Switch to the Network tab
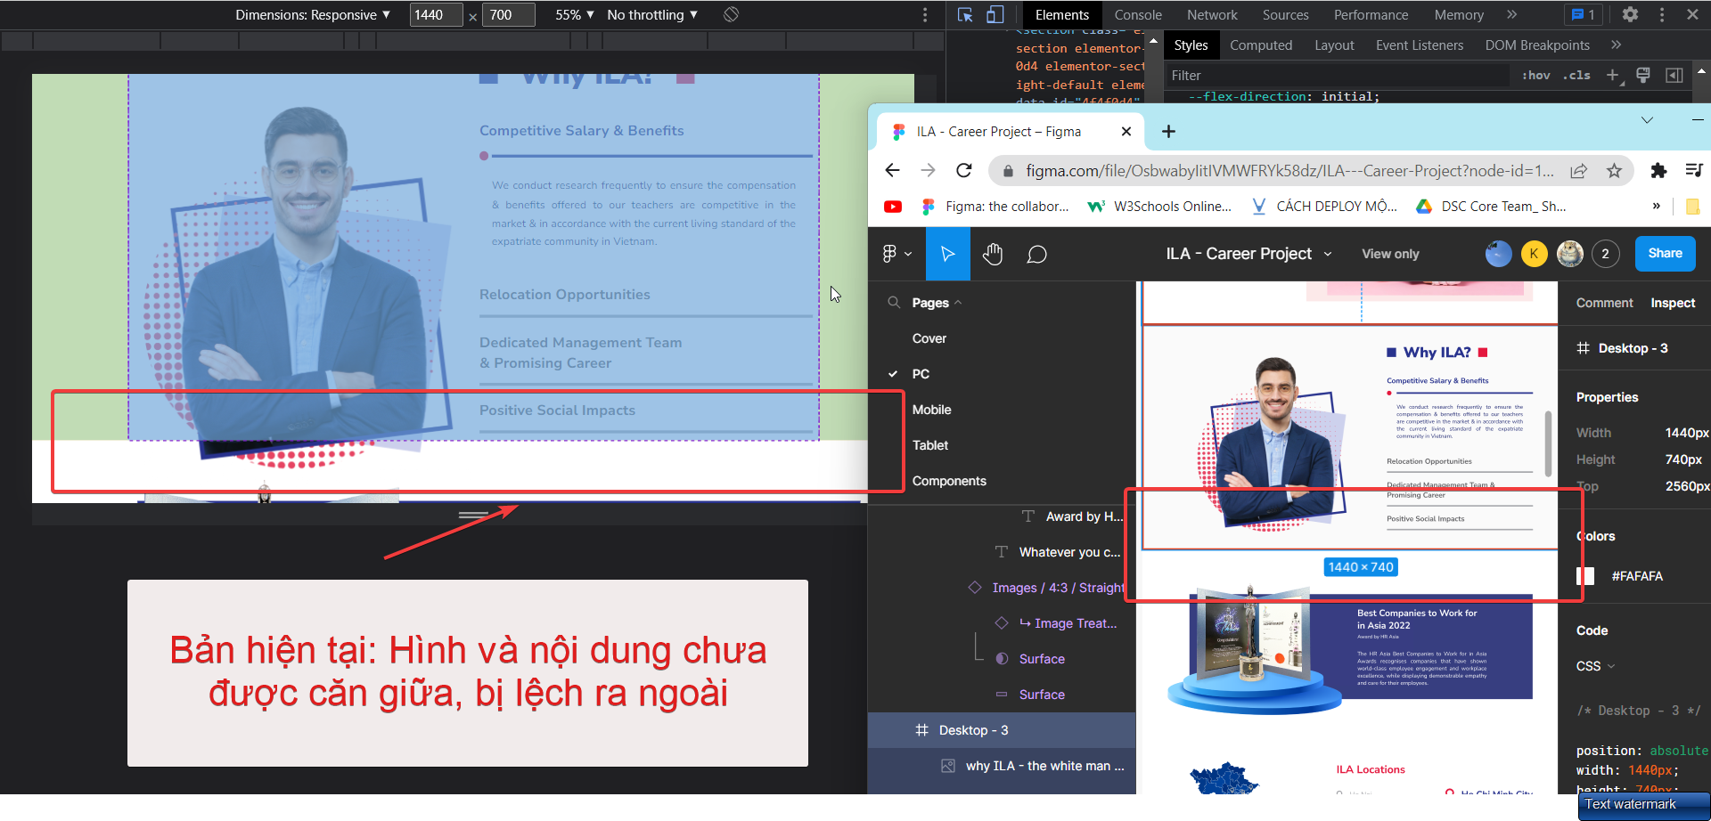 [x=1212, y=14]
